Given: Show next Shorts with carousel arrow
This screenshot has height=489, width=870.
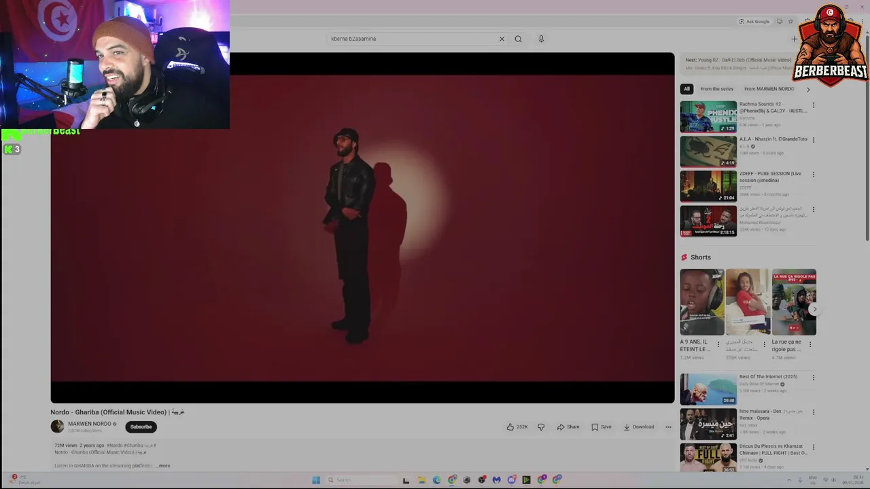Looking at the screenshot, I should 814,309.
